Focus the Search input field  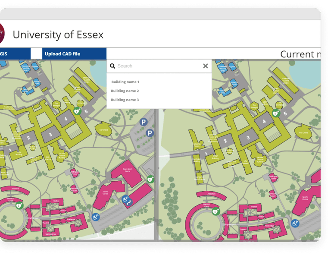point(159,66)
